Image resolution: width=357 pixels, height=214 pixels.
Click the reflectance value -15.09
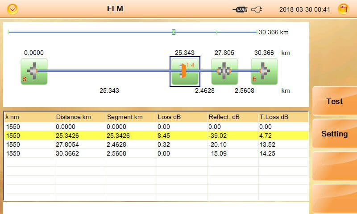coord(217,153)
